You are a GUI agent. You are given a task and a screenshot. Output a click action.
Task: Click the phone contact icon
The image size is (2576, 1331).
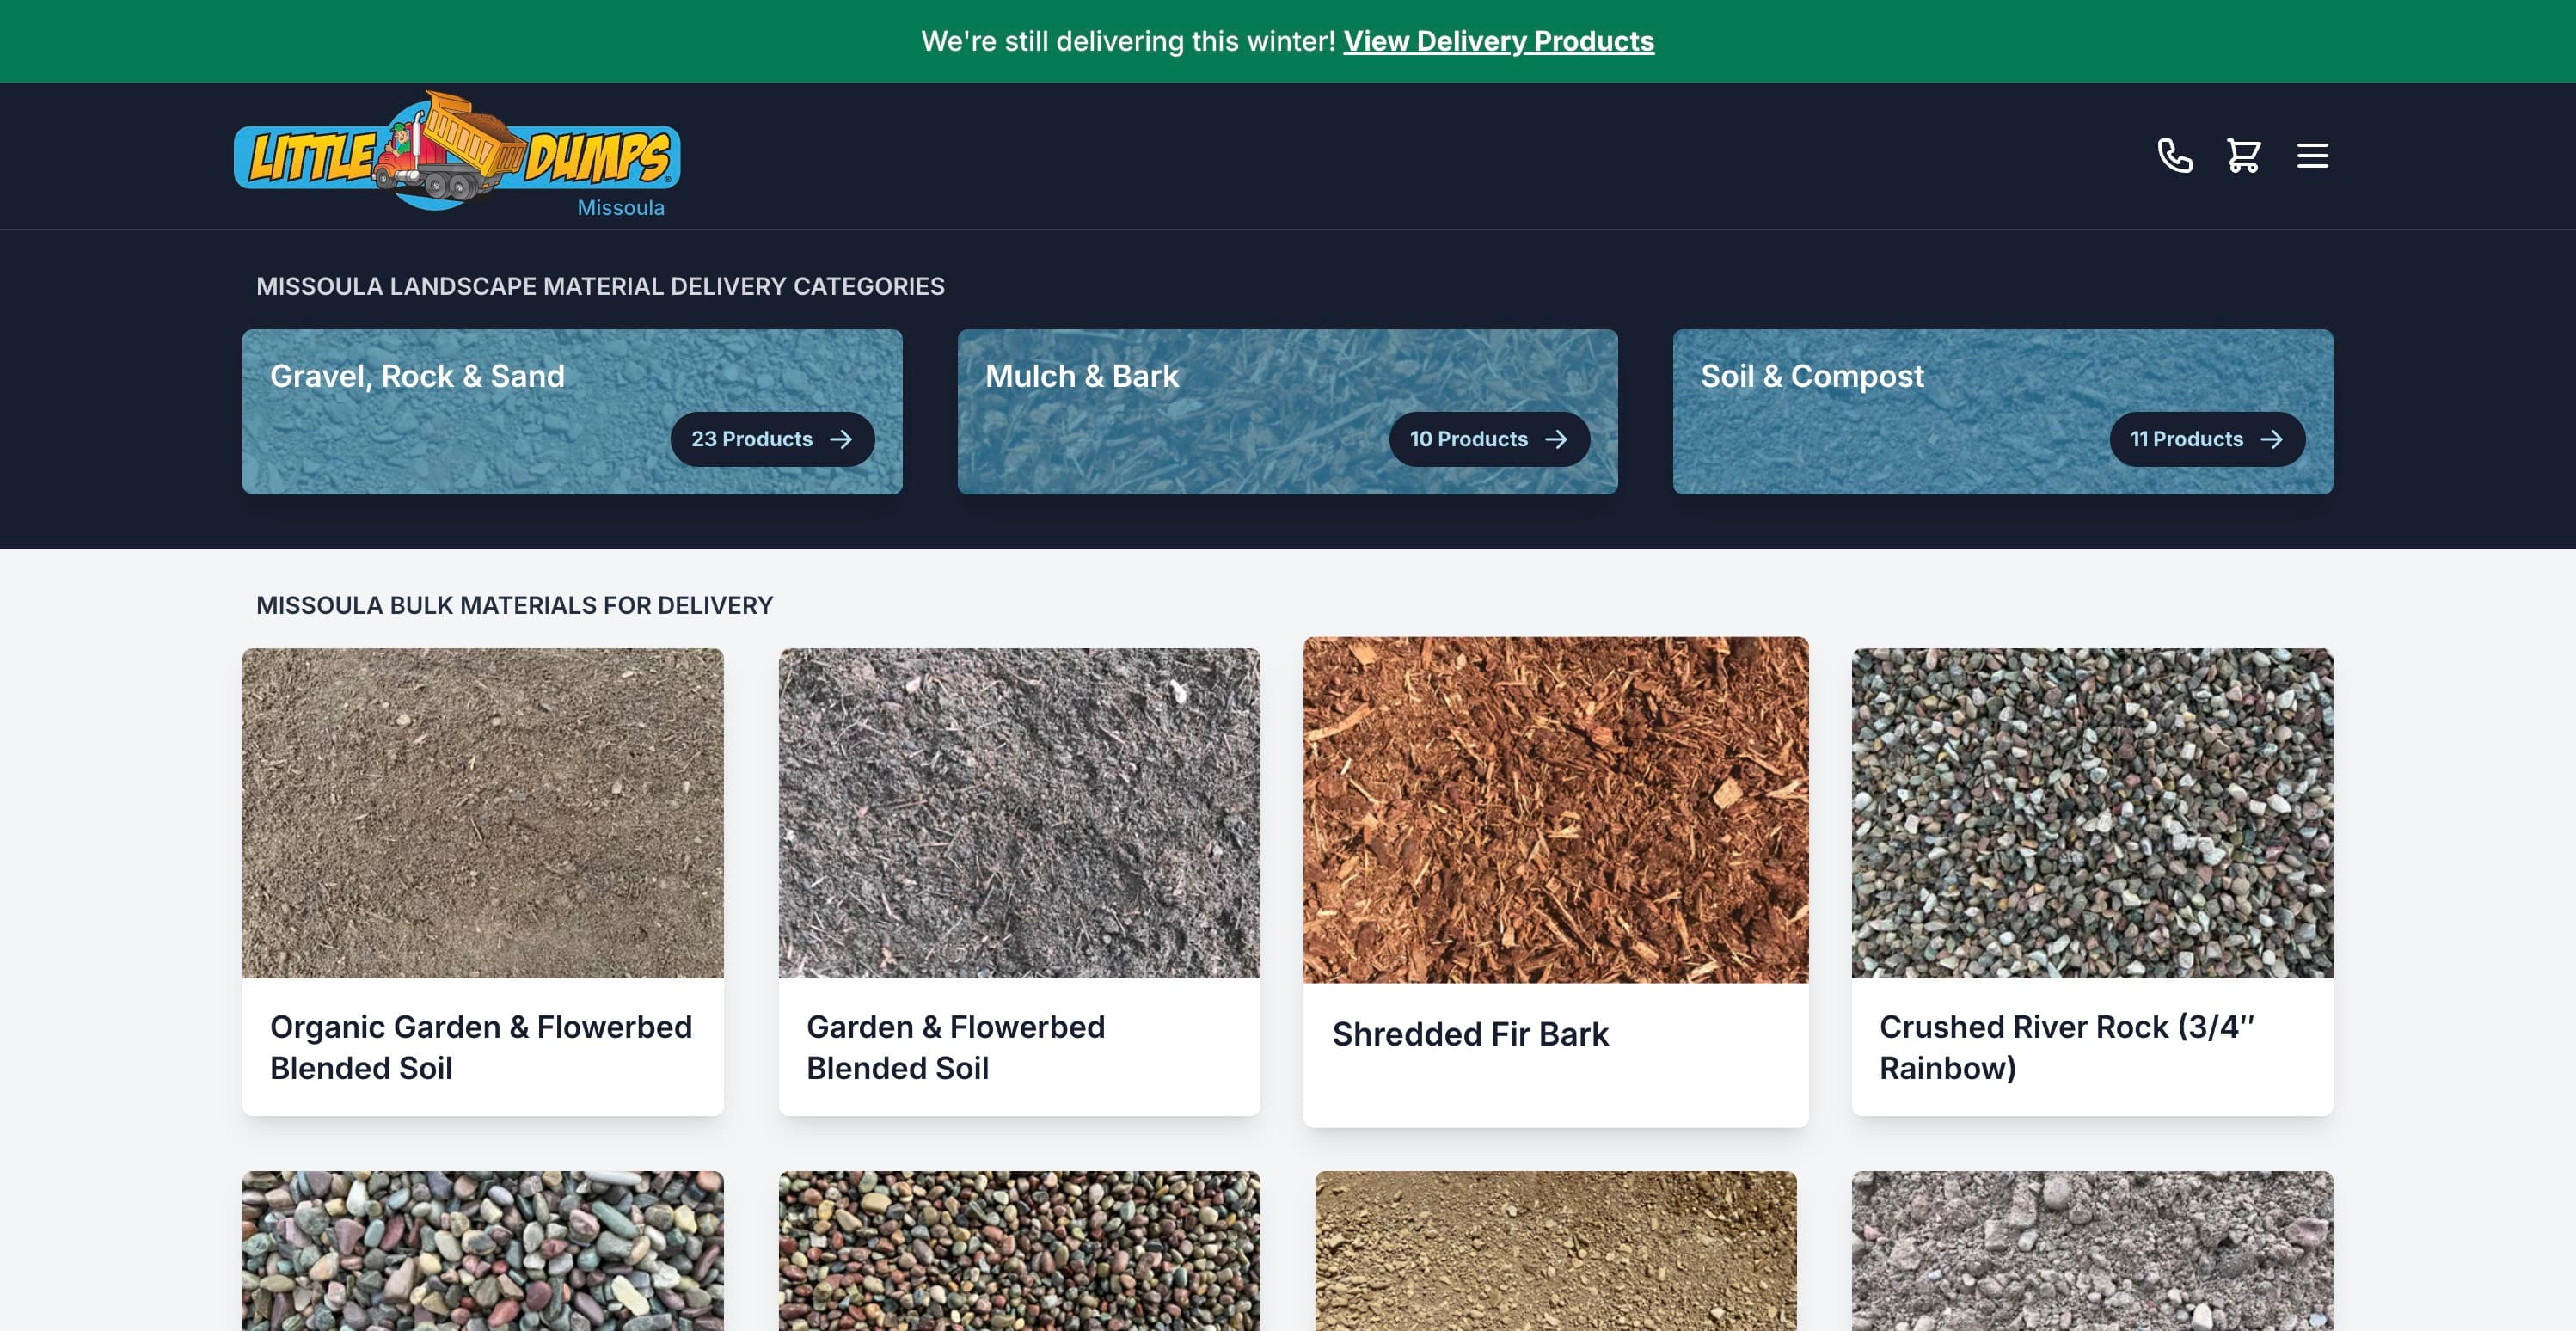2174,156
